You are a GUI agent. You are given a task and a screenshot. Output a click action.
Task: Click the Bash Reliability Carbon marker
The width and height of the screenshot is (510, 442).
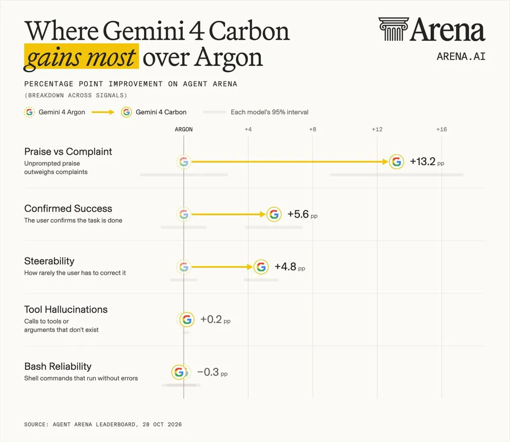(179, 372)
